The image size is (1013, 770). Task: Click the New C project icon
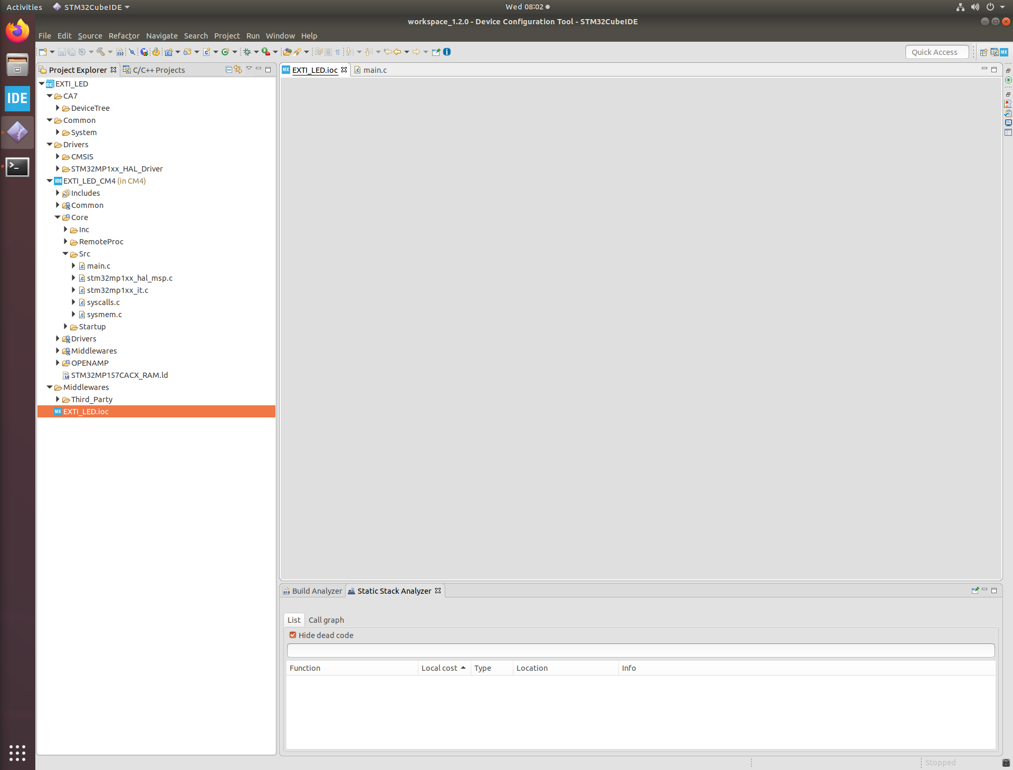(x=168, y=52)
